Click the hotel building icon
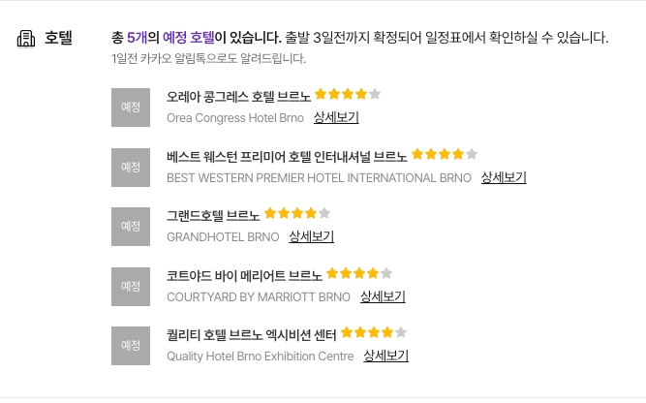The width and height of the screenshot is (646, 403). tap(26, 39)
